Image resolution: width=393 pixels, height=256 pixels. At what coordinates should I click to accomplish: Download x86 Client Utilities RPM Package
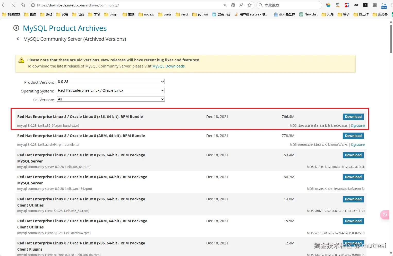353,199
